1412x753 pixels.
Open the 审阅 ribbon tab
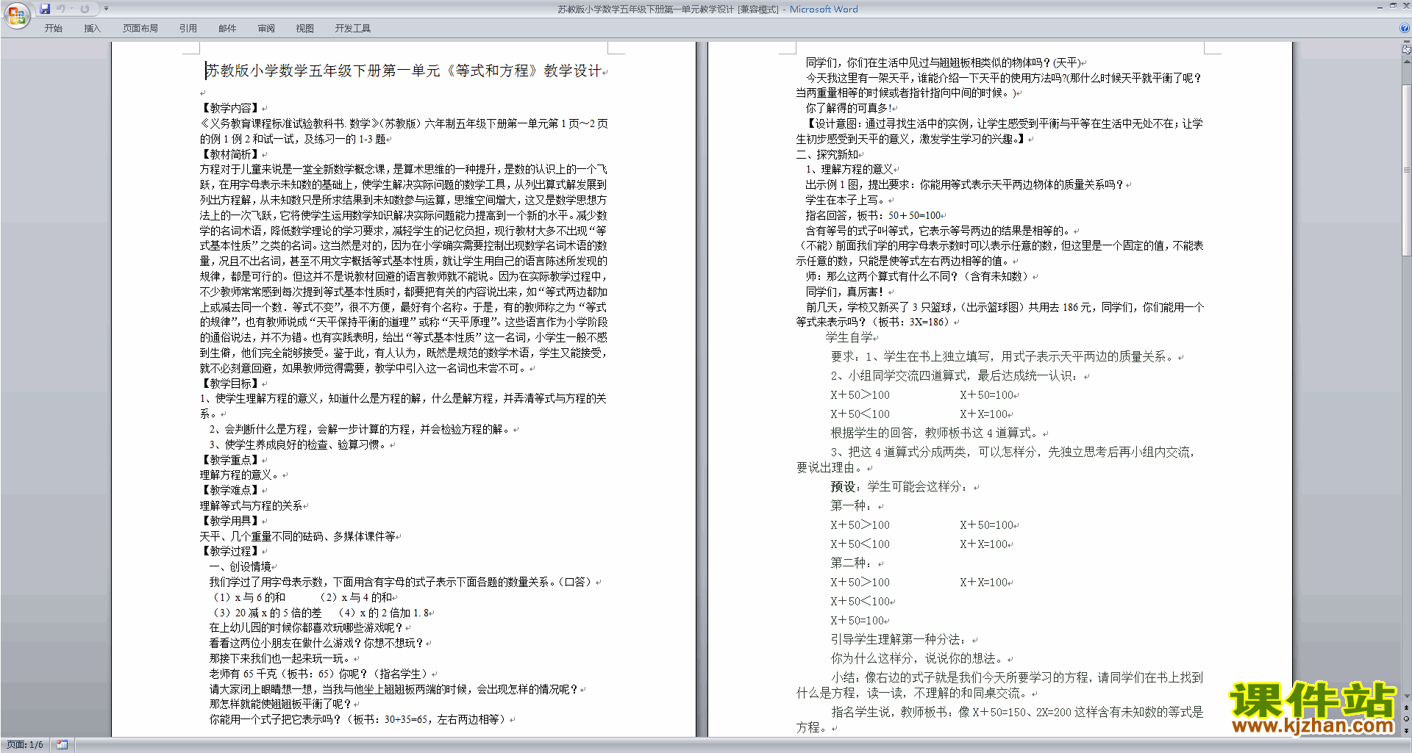[266, 29]
